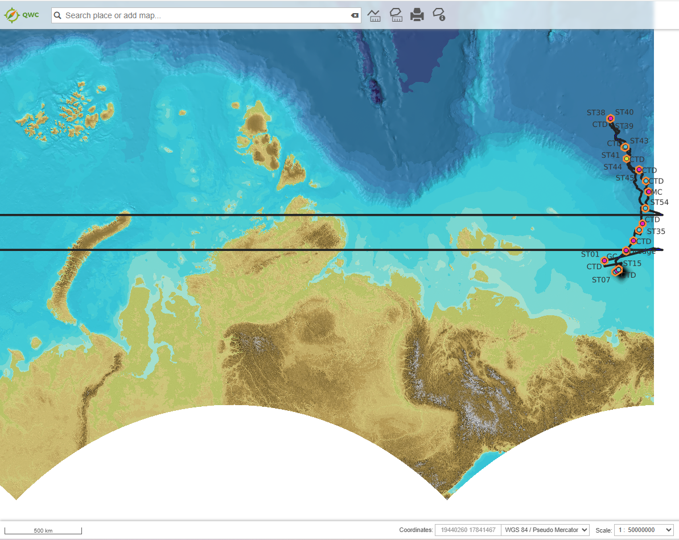Open the WGS 84 projection dropdown
Viewport: 679px width, 540px height.
pyautogui.click(x=545, y=530)
